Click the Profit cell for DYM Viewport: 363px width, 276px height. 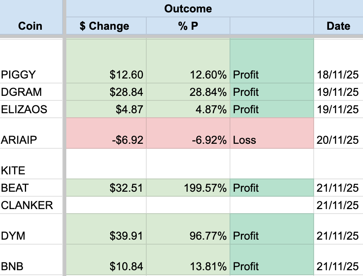click(272, 229)
